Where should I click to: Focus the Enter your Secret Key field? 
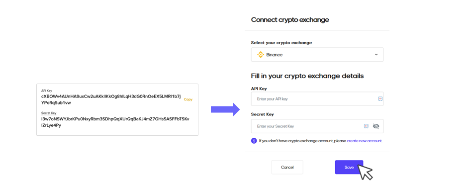click(x=317, y=126)
